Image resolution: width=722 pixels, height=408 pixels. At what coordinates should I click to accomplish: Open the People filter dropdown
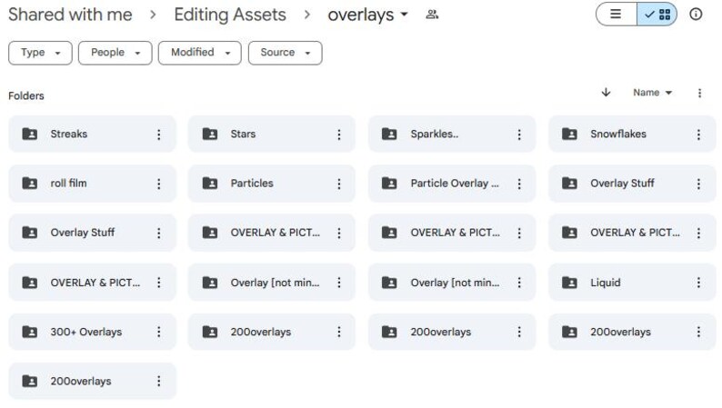tap(115, 53)
